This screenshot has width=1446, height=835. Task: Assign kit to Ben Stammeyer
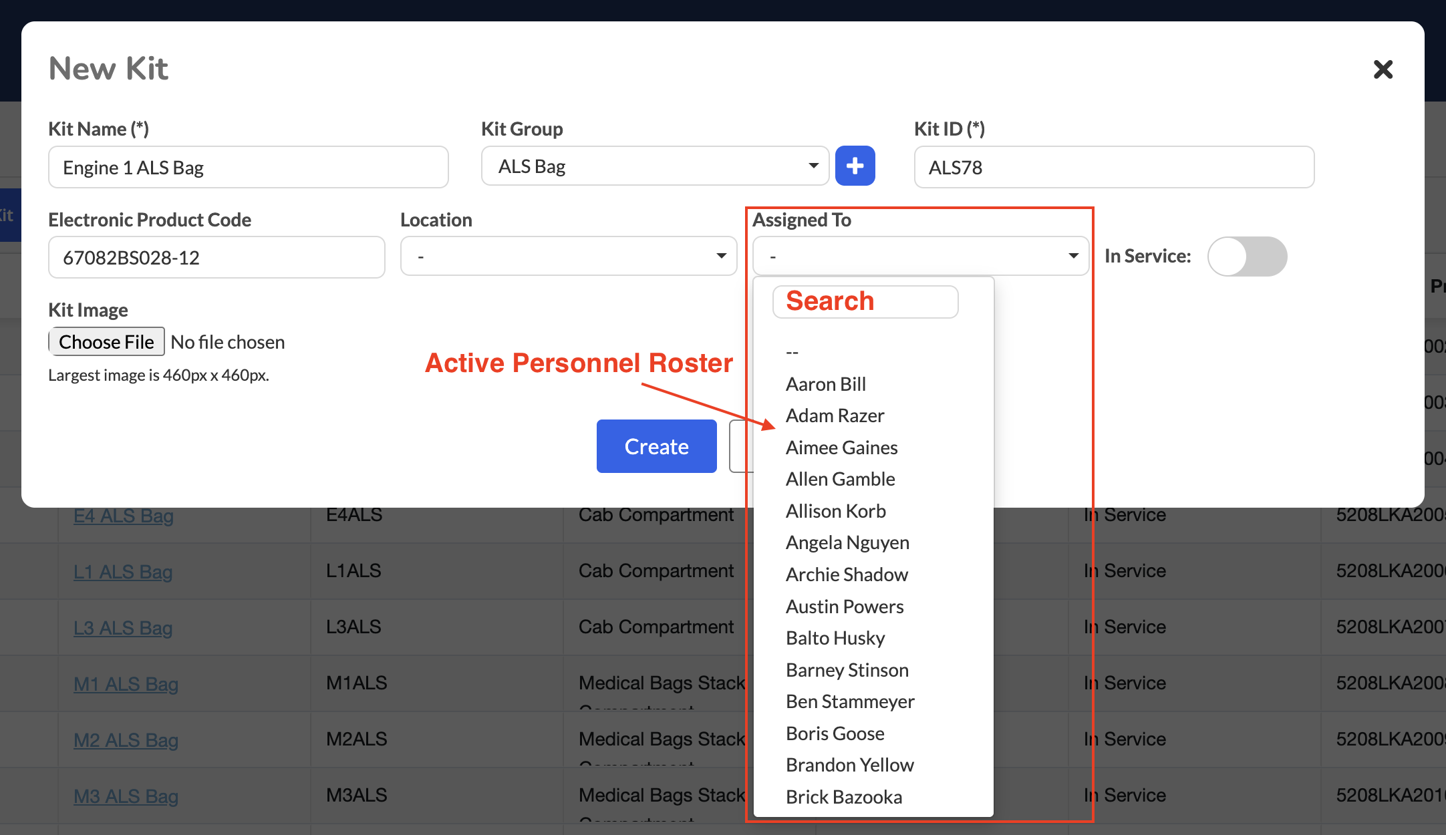tap(873, 701)
